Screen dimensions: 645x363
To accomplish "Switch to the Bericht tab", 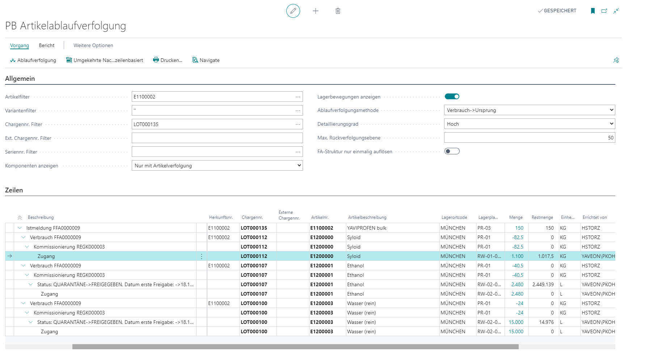I will tap(47, 45).
